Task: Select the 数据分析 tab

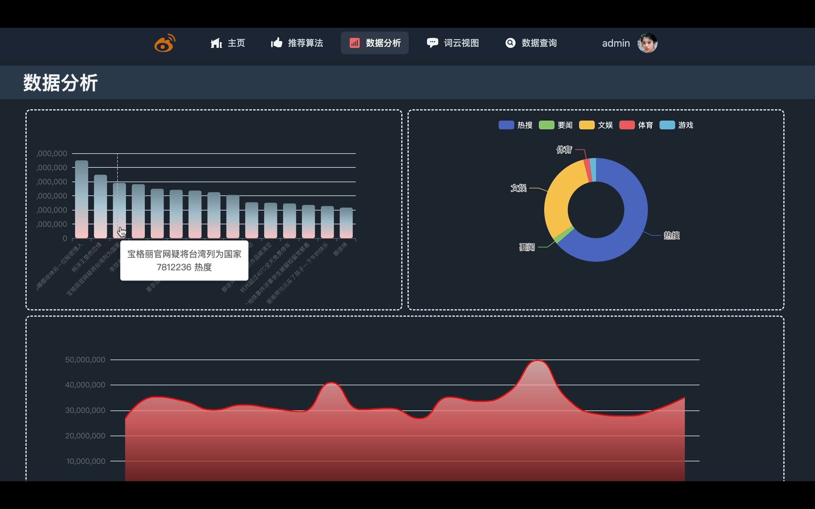Action: [375, 43]
